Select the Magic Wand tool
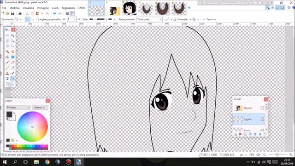The width and height of the screenshot is (295, 166). click(x=7, y=52)
